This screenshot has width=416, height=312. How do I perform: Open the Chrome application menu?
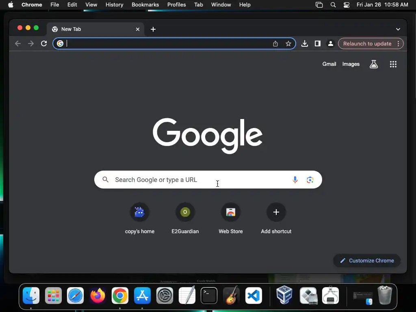click(x=32, y=5)
